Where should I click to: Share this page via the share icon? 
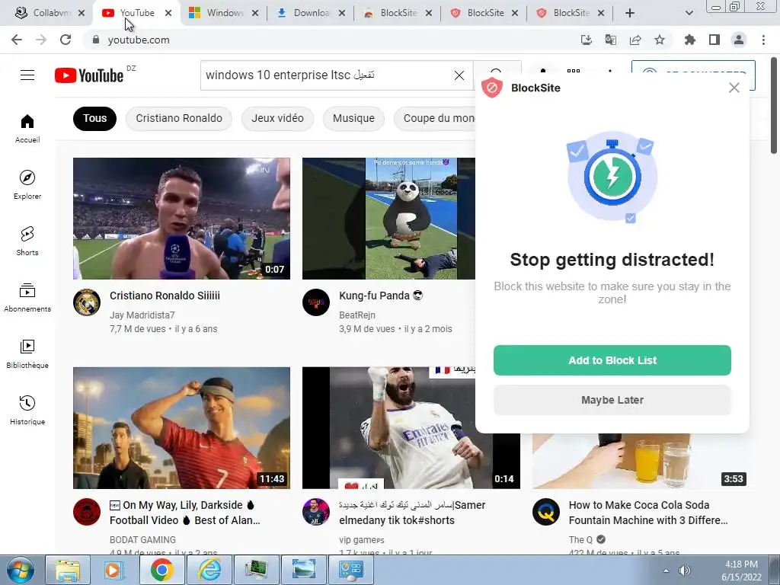[x=635, y=40]
